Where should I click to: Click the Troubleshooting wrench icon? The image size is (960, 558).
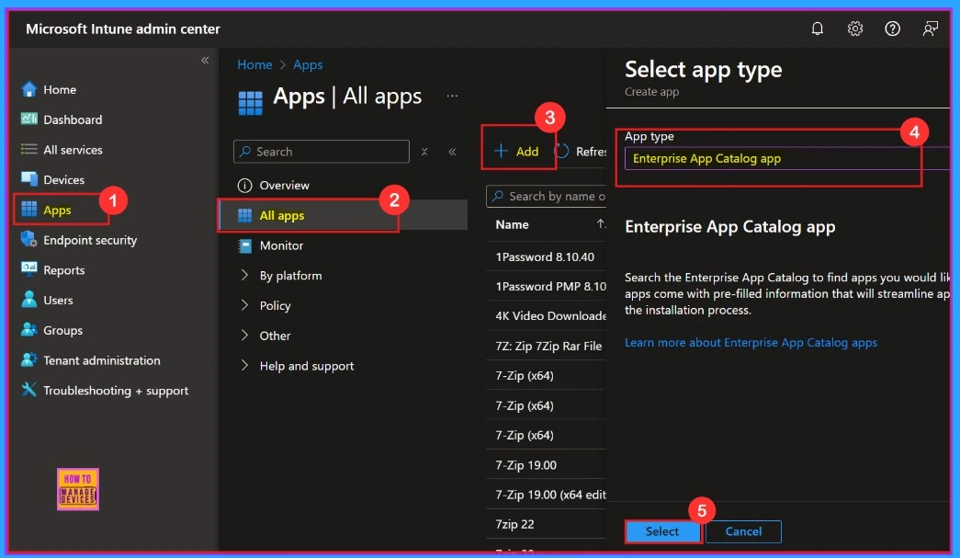click(x=28, y=390)
